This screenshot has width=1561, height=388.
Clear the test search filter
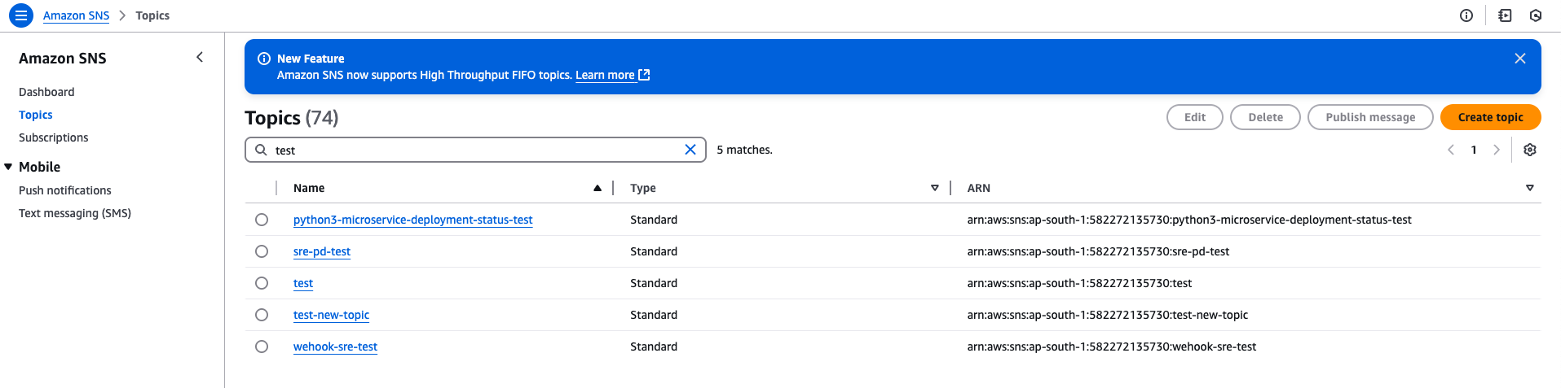pyautogui.click(x=690, y=150)
